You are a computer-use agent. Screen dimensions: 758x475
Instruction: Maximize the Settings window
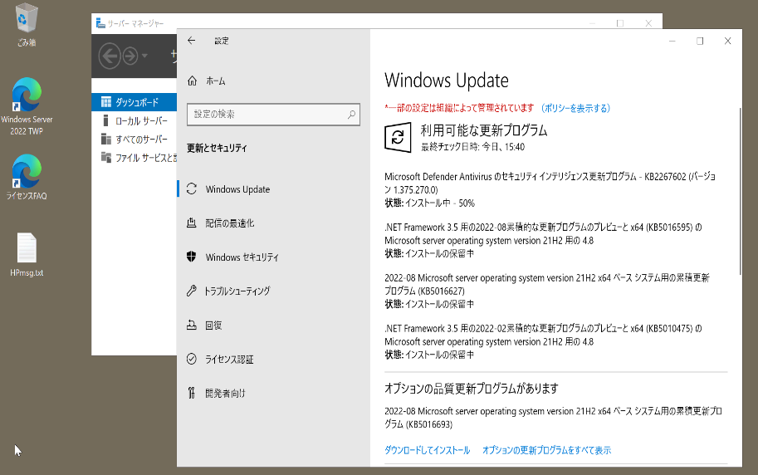(x=700, y=42)
